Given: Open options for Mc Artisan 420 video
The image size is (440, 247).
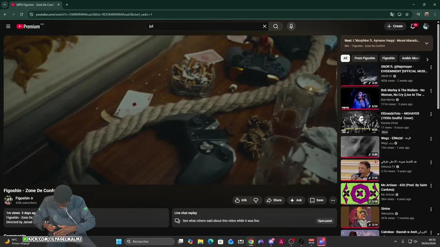Looking at the screenshot, I should [x=431, y=186].
